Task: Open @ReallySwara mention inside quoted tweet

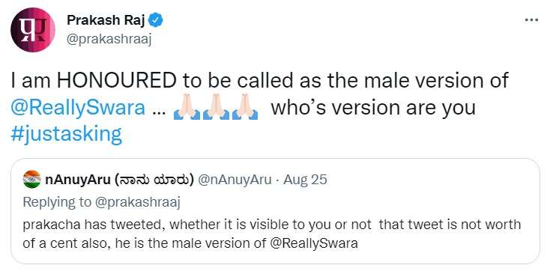Action: tap(314, 244)
